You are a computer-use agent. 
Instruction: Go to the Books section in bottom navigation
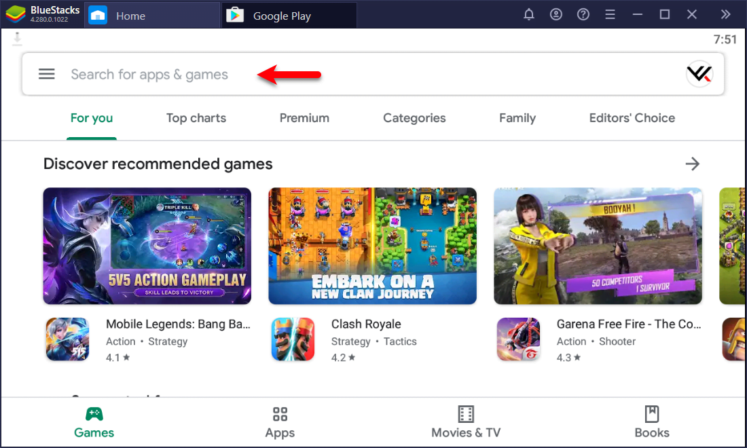(652, 422)
